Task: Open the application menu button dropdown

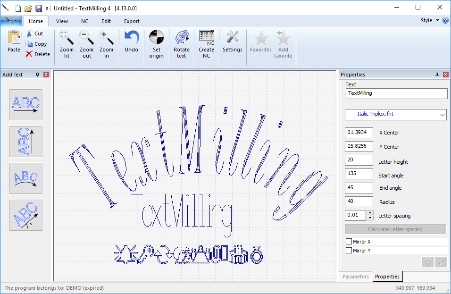Action: [11, 21]
